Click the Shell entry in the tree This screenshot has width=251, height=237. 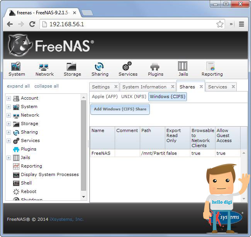coord(26,183)
